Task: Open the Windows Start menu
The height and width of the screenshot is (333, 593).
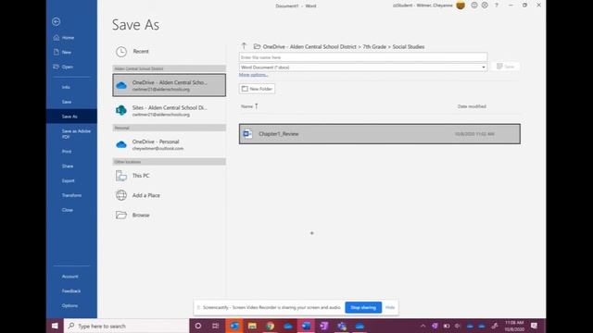Action: (x=55, y=326)
